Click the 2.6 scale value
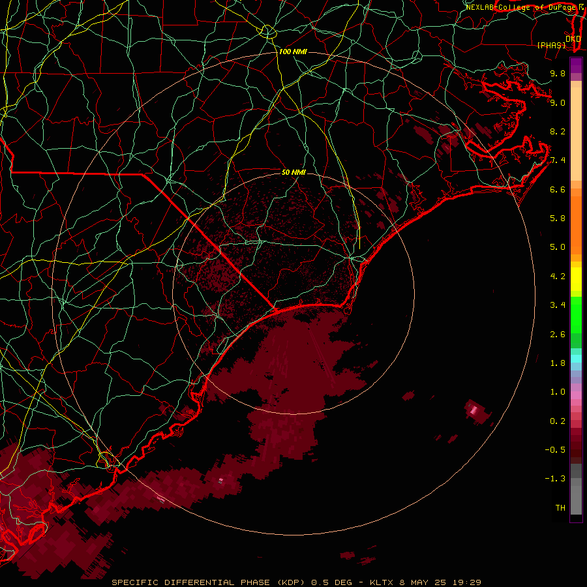587x587 pixels. 558,335
